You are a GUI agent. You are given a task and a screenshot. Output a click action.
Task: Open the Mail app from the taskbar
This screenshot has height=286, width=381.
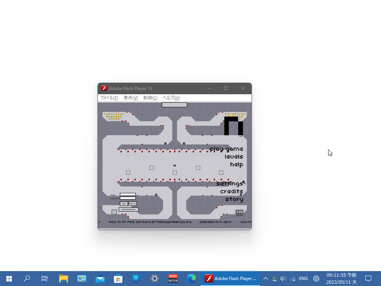(x=100, y=279)
